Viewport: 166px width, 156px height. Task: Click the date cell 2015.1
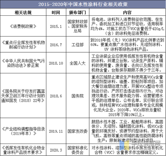pos(56,27)
